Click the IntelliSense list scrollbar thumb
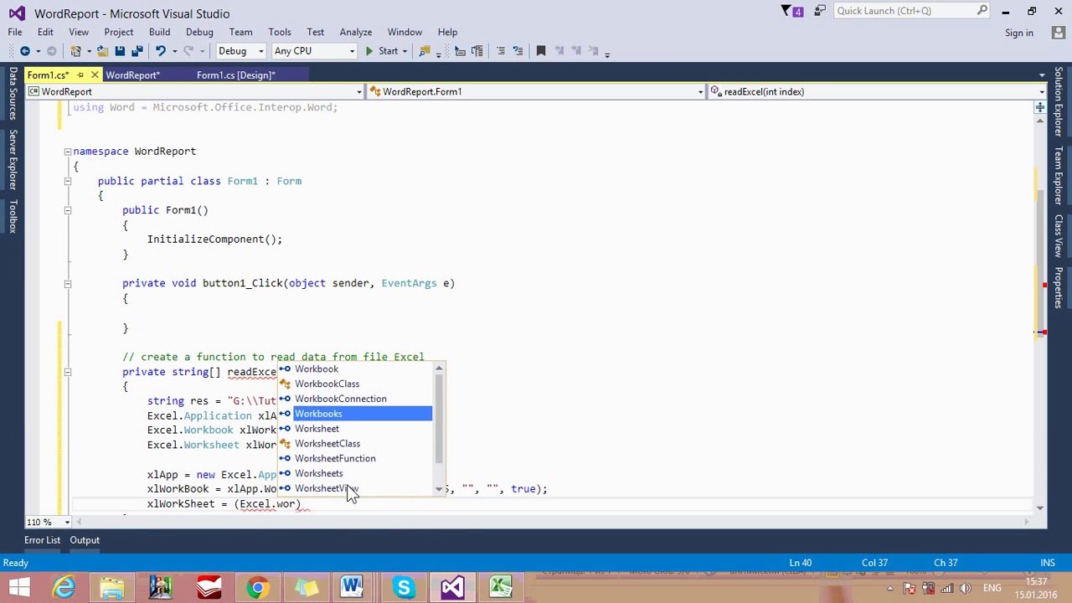 click(438, 418)
